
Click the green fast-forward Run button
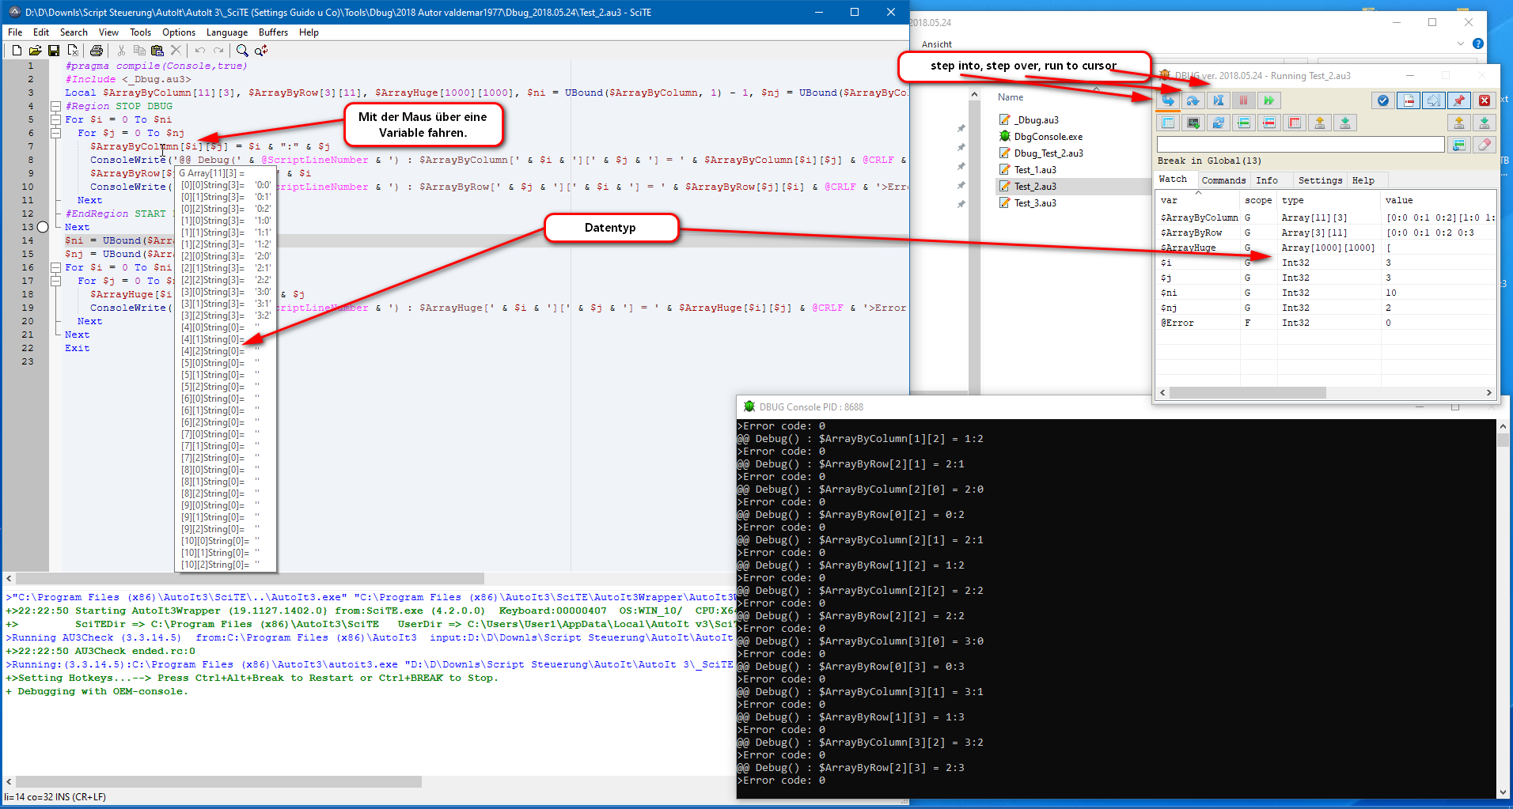pos(1268,100)
